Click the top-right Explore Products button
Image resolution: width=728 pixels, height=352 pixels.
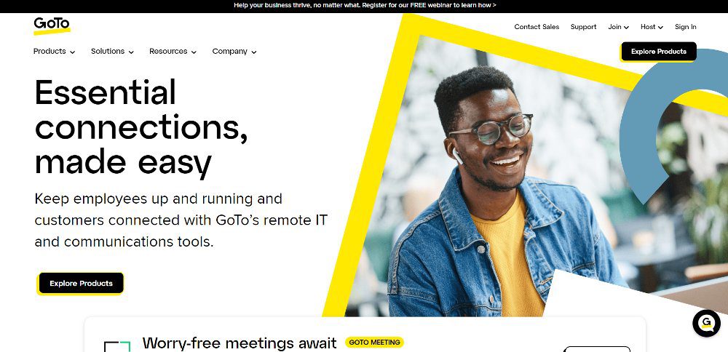coord(658,52)
